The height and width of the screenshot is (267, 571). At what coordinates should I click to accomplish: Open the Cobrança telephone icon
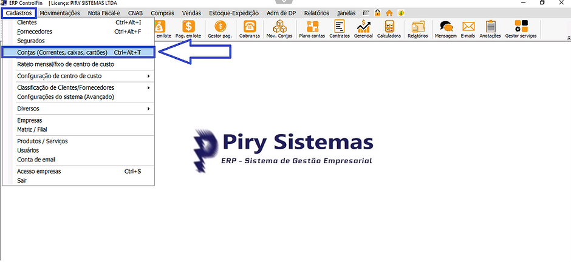point(250,29)
